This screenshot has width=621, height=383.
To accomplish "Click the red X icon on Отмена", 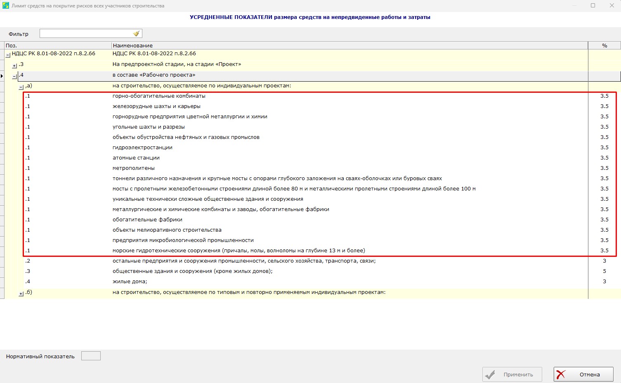I will 561,374.
